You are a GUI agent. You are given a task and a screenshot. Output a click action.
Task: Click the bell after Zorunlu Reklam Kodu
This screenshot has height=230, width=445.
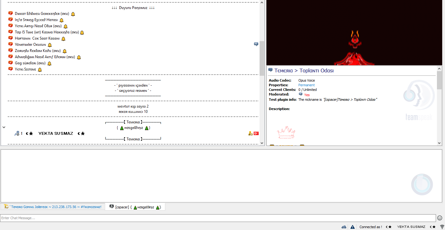[65, 51]
